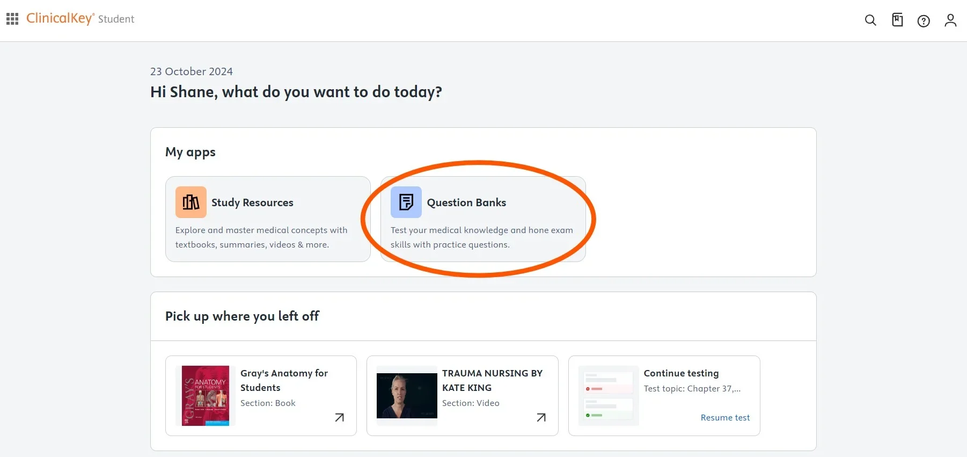Open the Question Banks app title
The height and width of the screenshot is (457, 967).
[x=466, y=202]
